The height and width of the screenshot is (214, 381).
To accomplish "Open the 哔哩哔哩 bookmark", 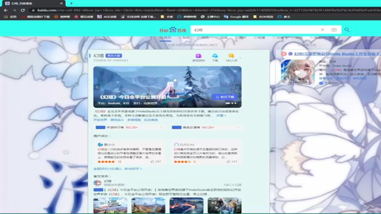I will tap(187, 17).
